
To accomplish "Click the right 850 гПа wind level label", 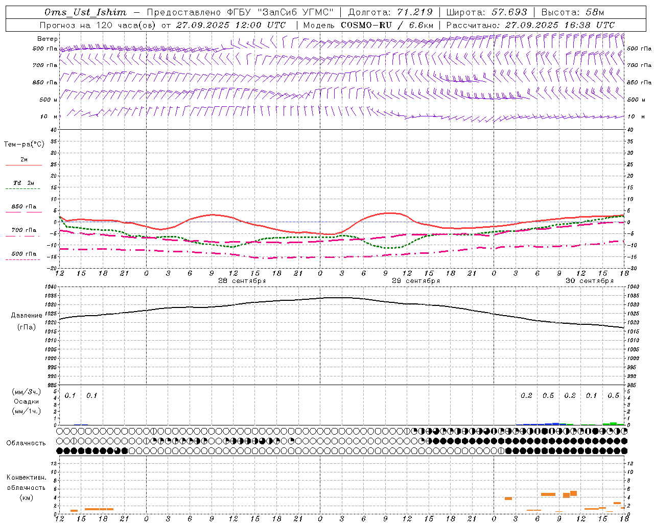I will [639, 82].
